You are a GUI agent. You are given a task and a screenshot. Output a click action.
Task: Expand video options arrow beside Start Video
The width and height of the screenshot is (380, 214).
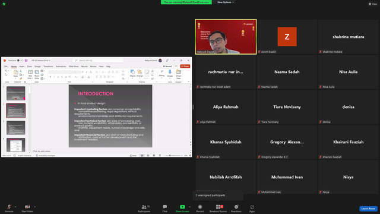click(34, 207)
